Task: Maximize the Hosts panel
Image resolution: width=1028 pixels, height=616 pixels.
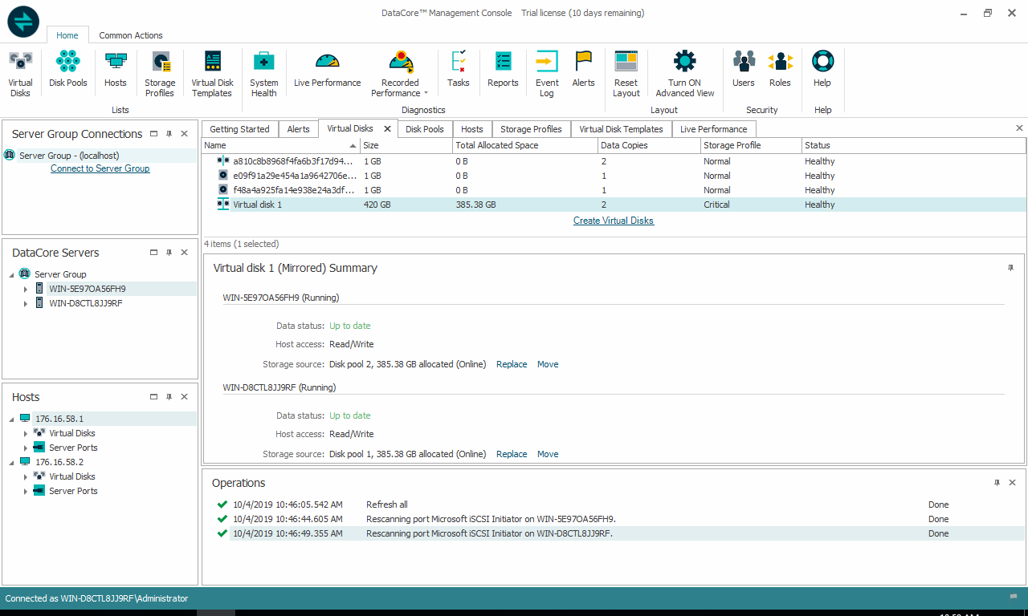Action: click(x=153, y=397)
